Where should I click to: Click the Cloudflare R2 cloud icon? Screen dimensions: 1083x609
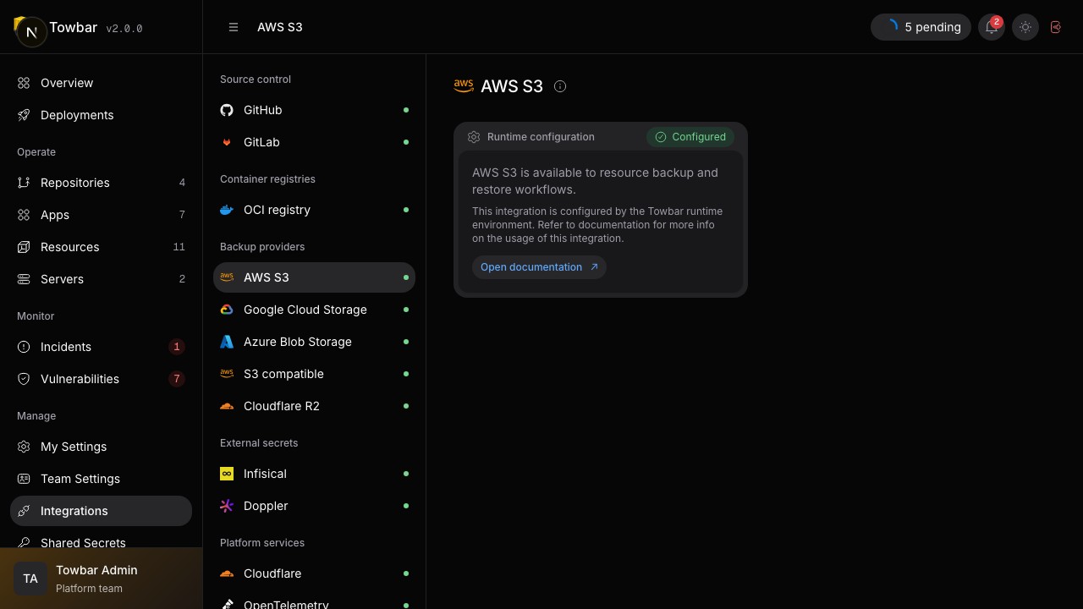pos(227,406)
